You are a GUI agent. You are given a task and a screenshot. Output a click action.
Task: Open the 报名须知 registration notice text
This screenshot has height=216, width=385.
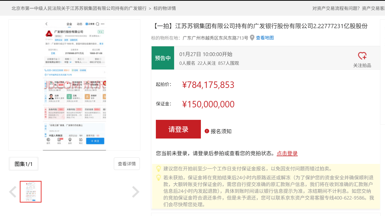pyautogui.click(x=221, y=131)
